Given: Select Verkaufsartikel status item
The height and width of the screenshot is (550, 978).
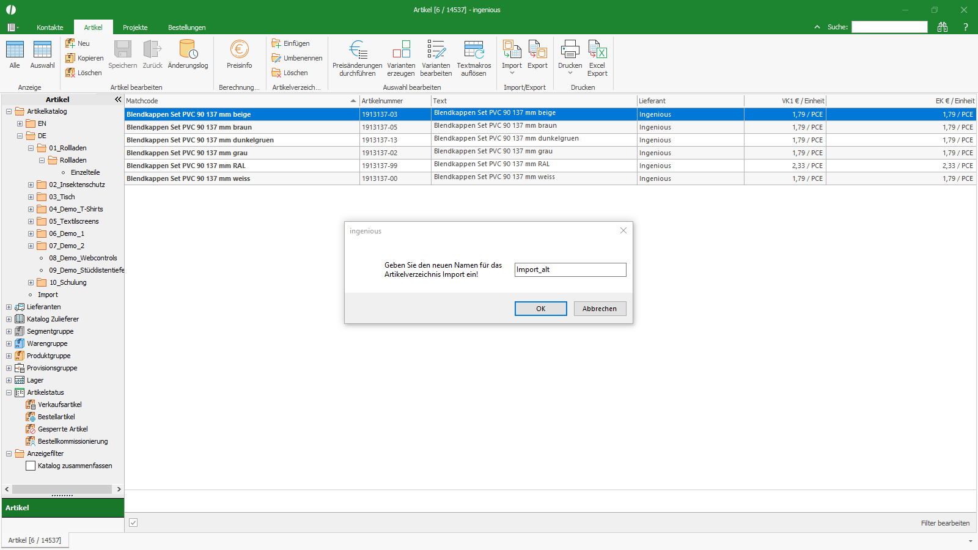Looking at the screenshot, I should point(59,405).
